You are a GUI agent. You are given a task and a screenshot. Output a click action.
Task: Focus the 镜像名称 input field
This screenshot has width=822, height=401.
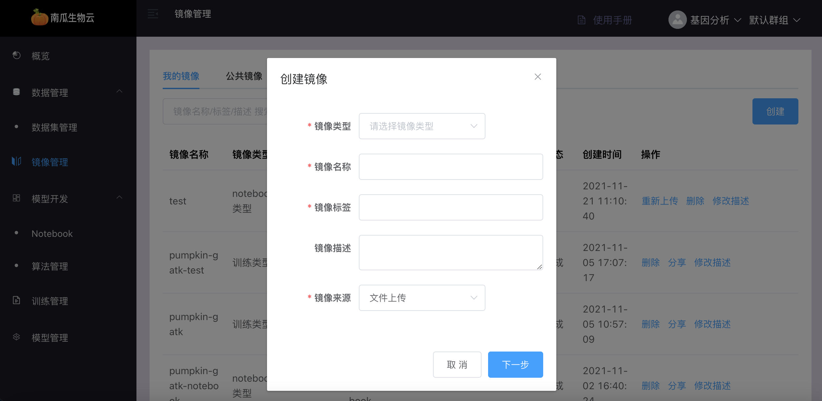(x=451, y=167)
